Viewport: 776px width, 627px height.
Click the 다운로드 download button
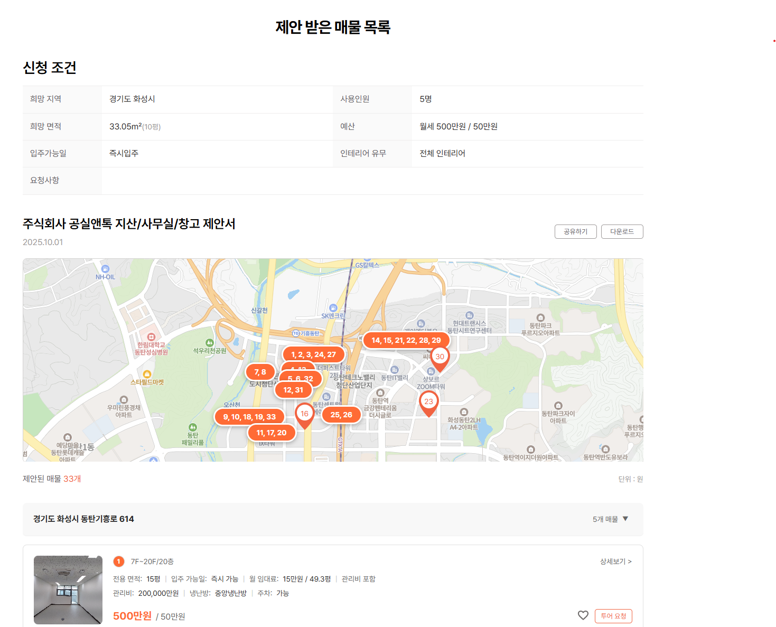click(622, 232)
